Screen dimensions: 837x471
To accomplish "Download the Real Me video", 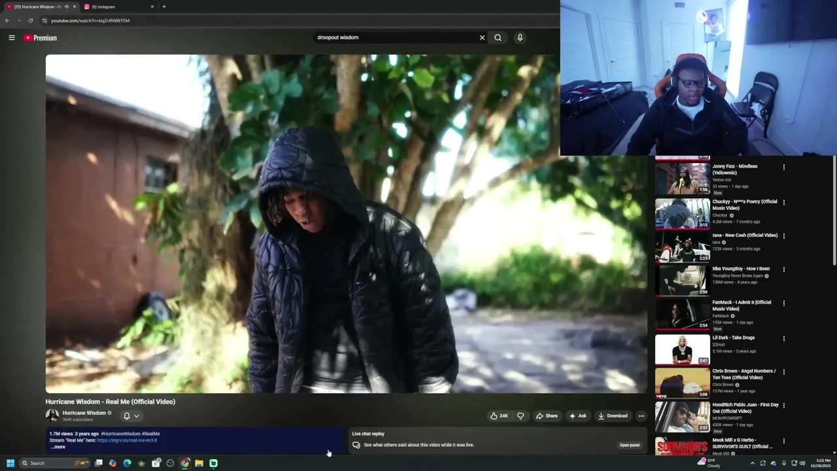I will 613,416.
